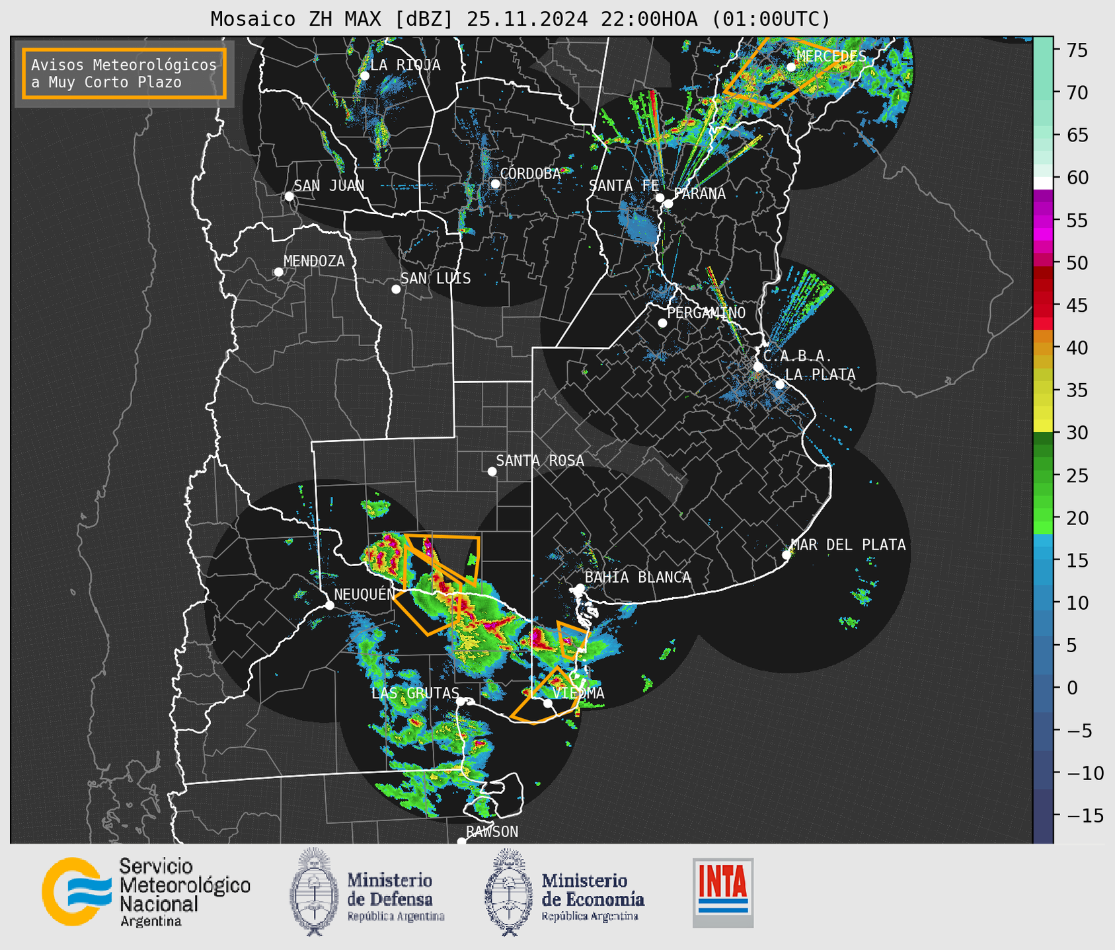
Task: Click the SAN LUIS city marker
Action: [396, 289]
